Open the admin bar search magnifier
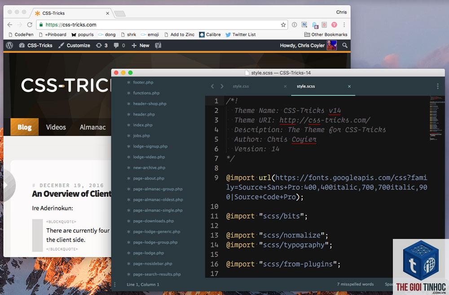 coord(345,45)
